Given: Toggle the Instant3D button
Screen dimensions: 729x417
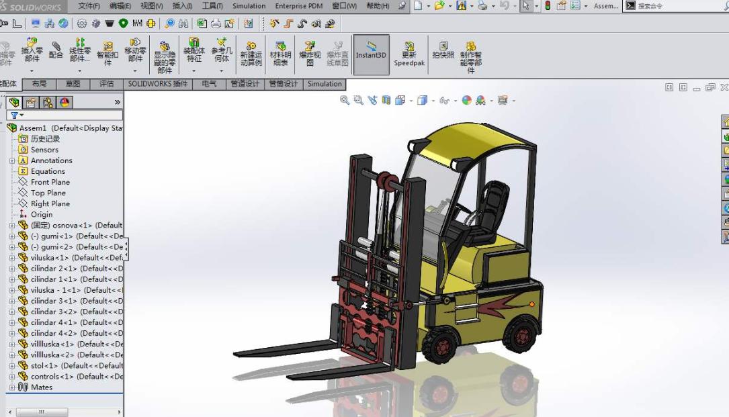Looking at the screenshot, I should (x=371, y=54).
